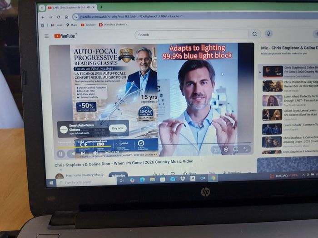View site information icon in address bar
The height and width of the screenshot is (238, 318).
76,17
